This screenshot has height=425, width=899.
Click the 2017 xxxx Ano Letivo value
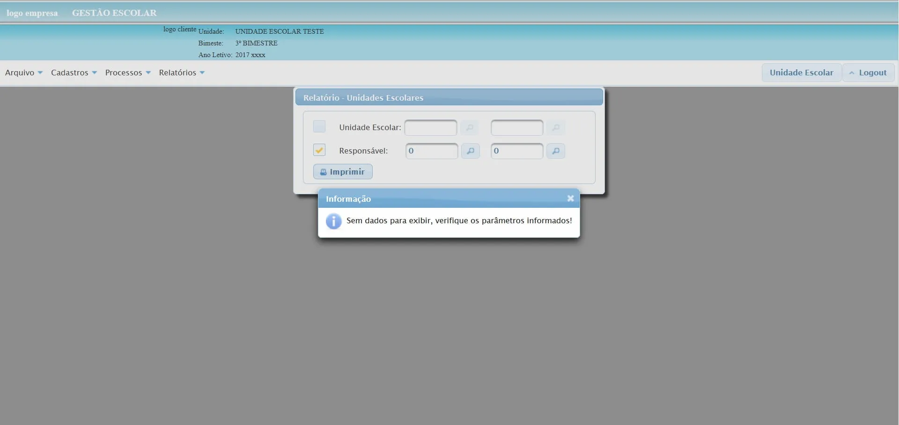click(251, 55)
